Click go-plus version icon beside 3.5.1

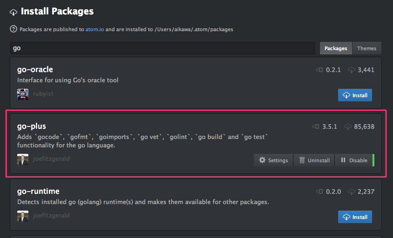tap(316, 126)
